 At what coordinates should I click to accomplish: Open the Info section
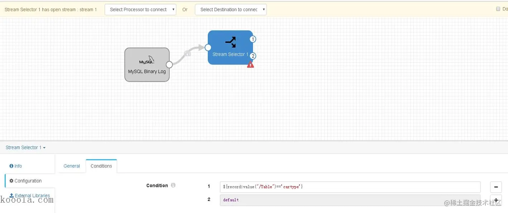pos(16,166)
